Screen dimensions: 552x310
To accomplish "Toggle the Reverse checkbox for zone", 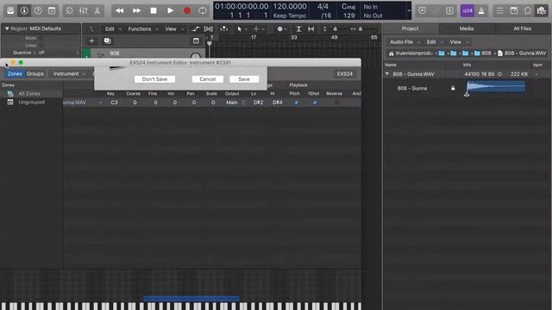I will coord(336,102).
